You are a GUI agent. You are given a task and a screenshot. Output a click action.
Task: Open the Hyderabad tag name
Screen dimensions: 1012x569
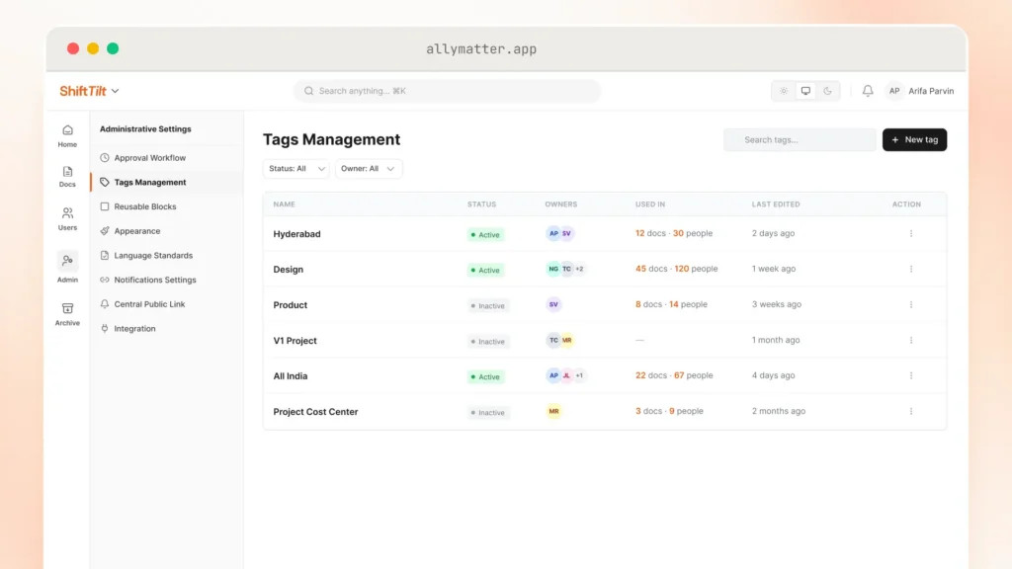point(296,234)
